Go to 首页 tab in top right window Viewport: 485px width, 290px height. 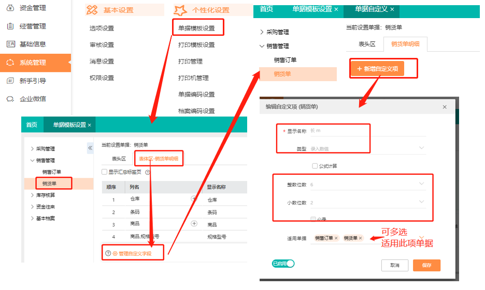[266, 9]
